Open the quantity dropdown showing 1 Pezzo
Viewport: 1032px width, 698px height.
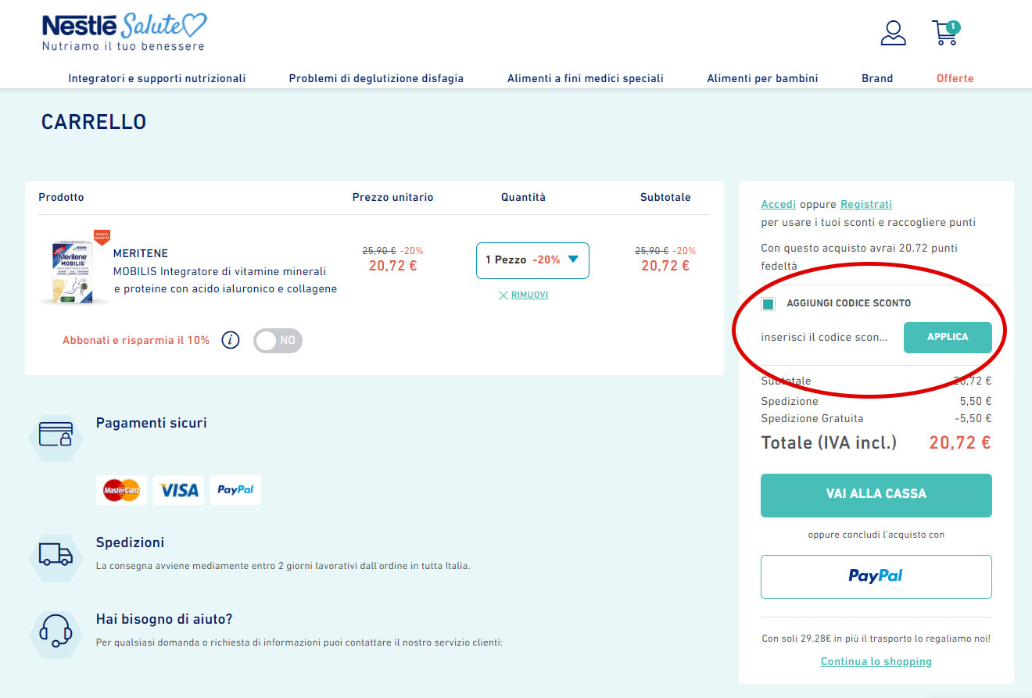click(x=532, y=260)
